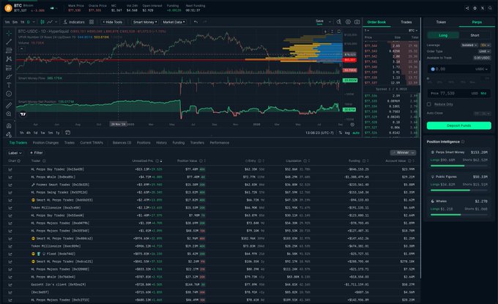498x304 pixels.
Task: Click the lock drawings icon
Action: pyautogui.click(x=9, y=134)
